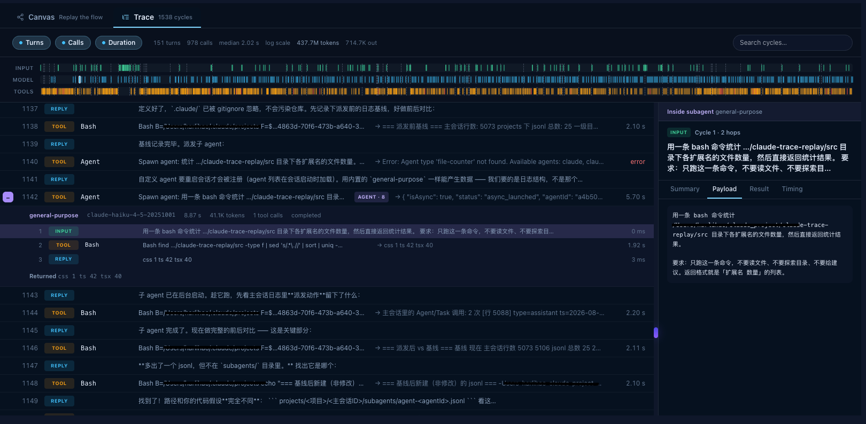Click the AGENT · 8 badge

(x=372, y=197)
